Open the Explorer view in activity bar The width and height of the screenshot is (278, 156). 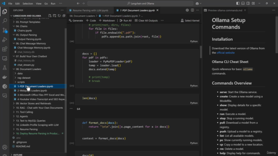[5, 12]
